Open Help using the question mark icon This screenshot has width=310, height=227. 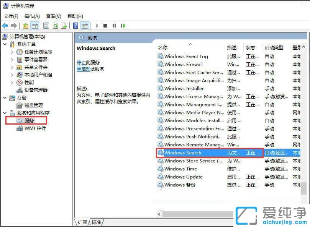click(x=75, y=26)
